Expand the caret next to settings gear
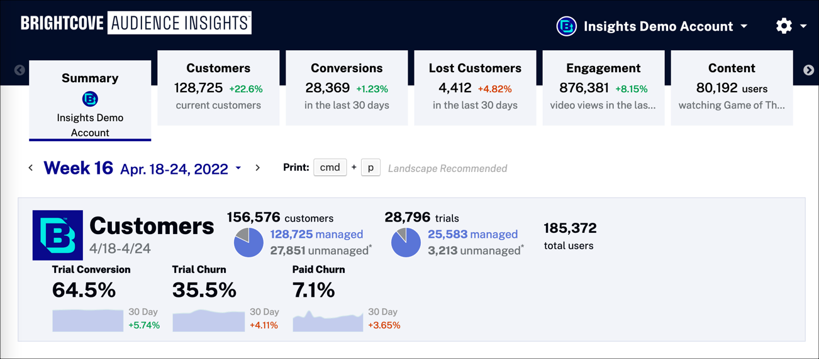819x359 pixels. pos(803,26)
